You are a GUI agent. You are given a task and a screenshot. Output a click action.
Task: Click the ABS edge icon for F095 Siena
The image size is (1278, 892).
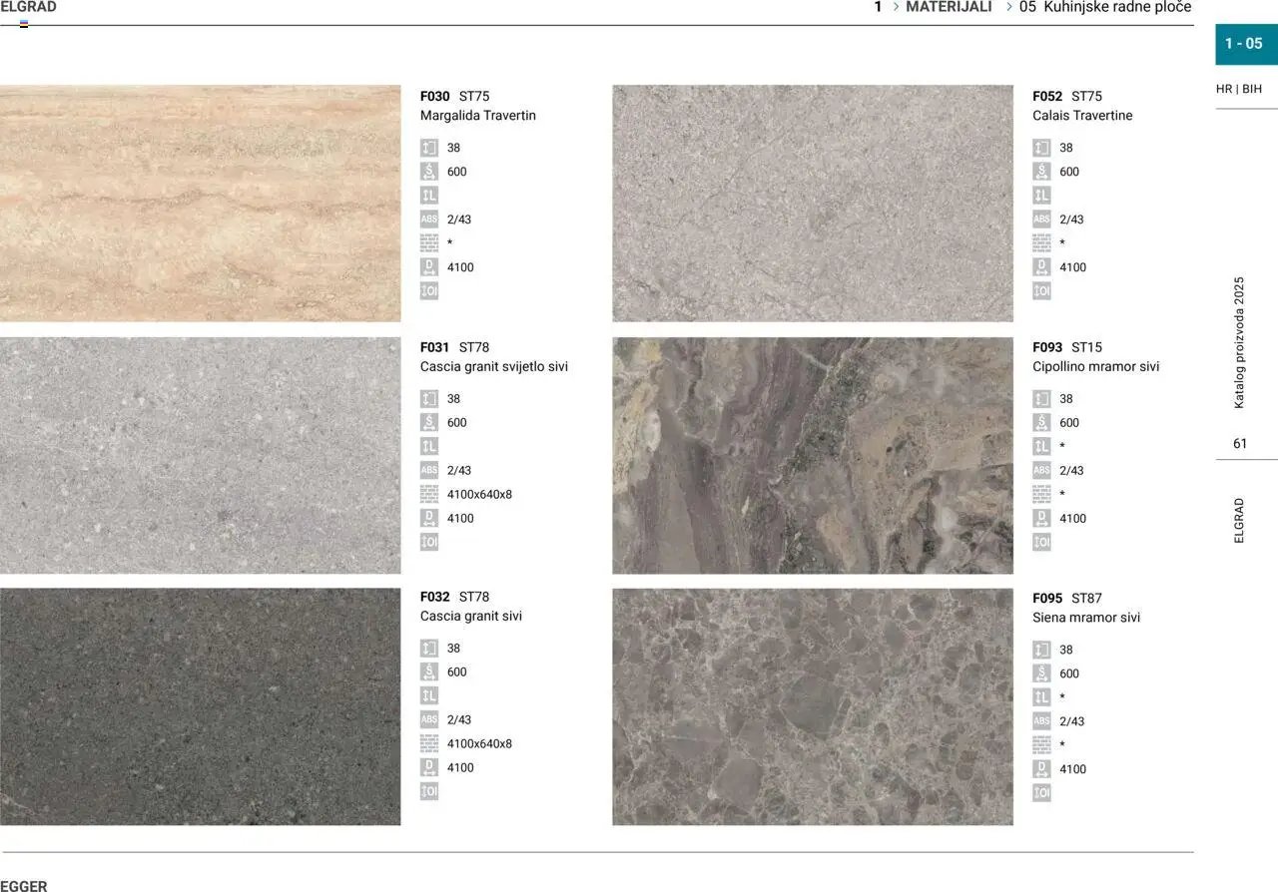tap(1041, 721)
